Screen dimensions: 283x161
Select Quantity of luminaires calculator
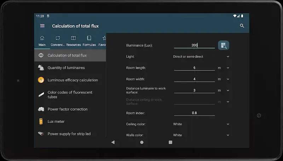(x=66, y=68)
